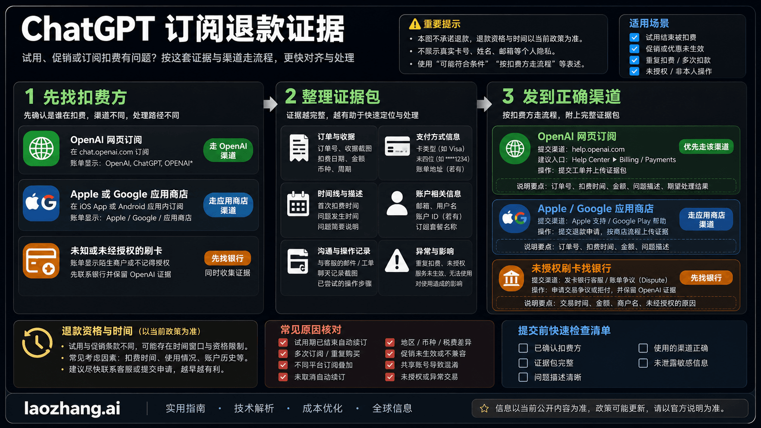The width and height of the screenshot is (761, 428).
Task: Toggle the 试用期已结束自动续订 checkbox
Action: (x=283, y=342)
